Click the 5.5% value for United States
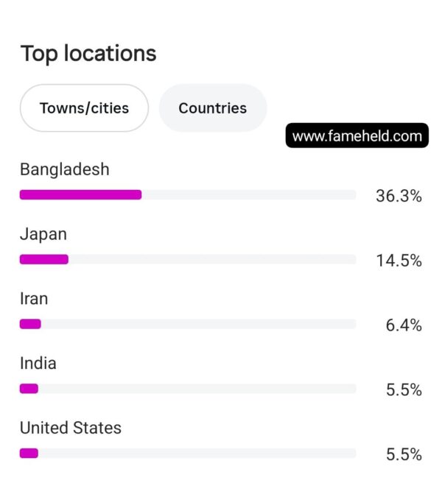 pos(404,454)
